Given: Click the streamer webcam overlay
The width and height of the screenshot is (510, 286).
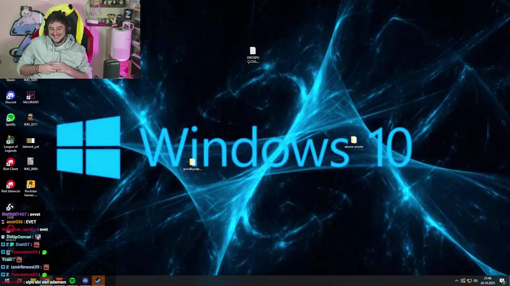Looking at the screenshot, I should (70, 39).
